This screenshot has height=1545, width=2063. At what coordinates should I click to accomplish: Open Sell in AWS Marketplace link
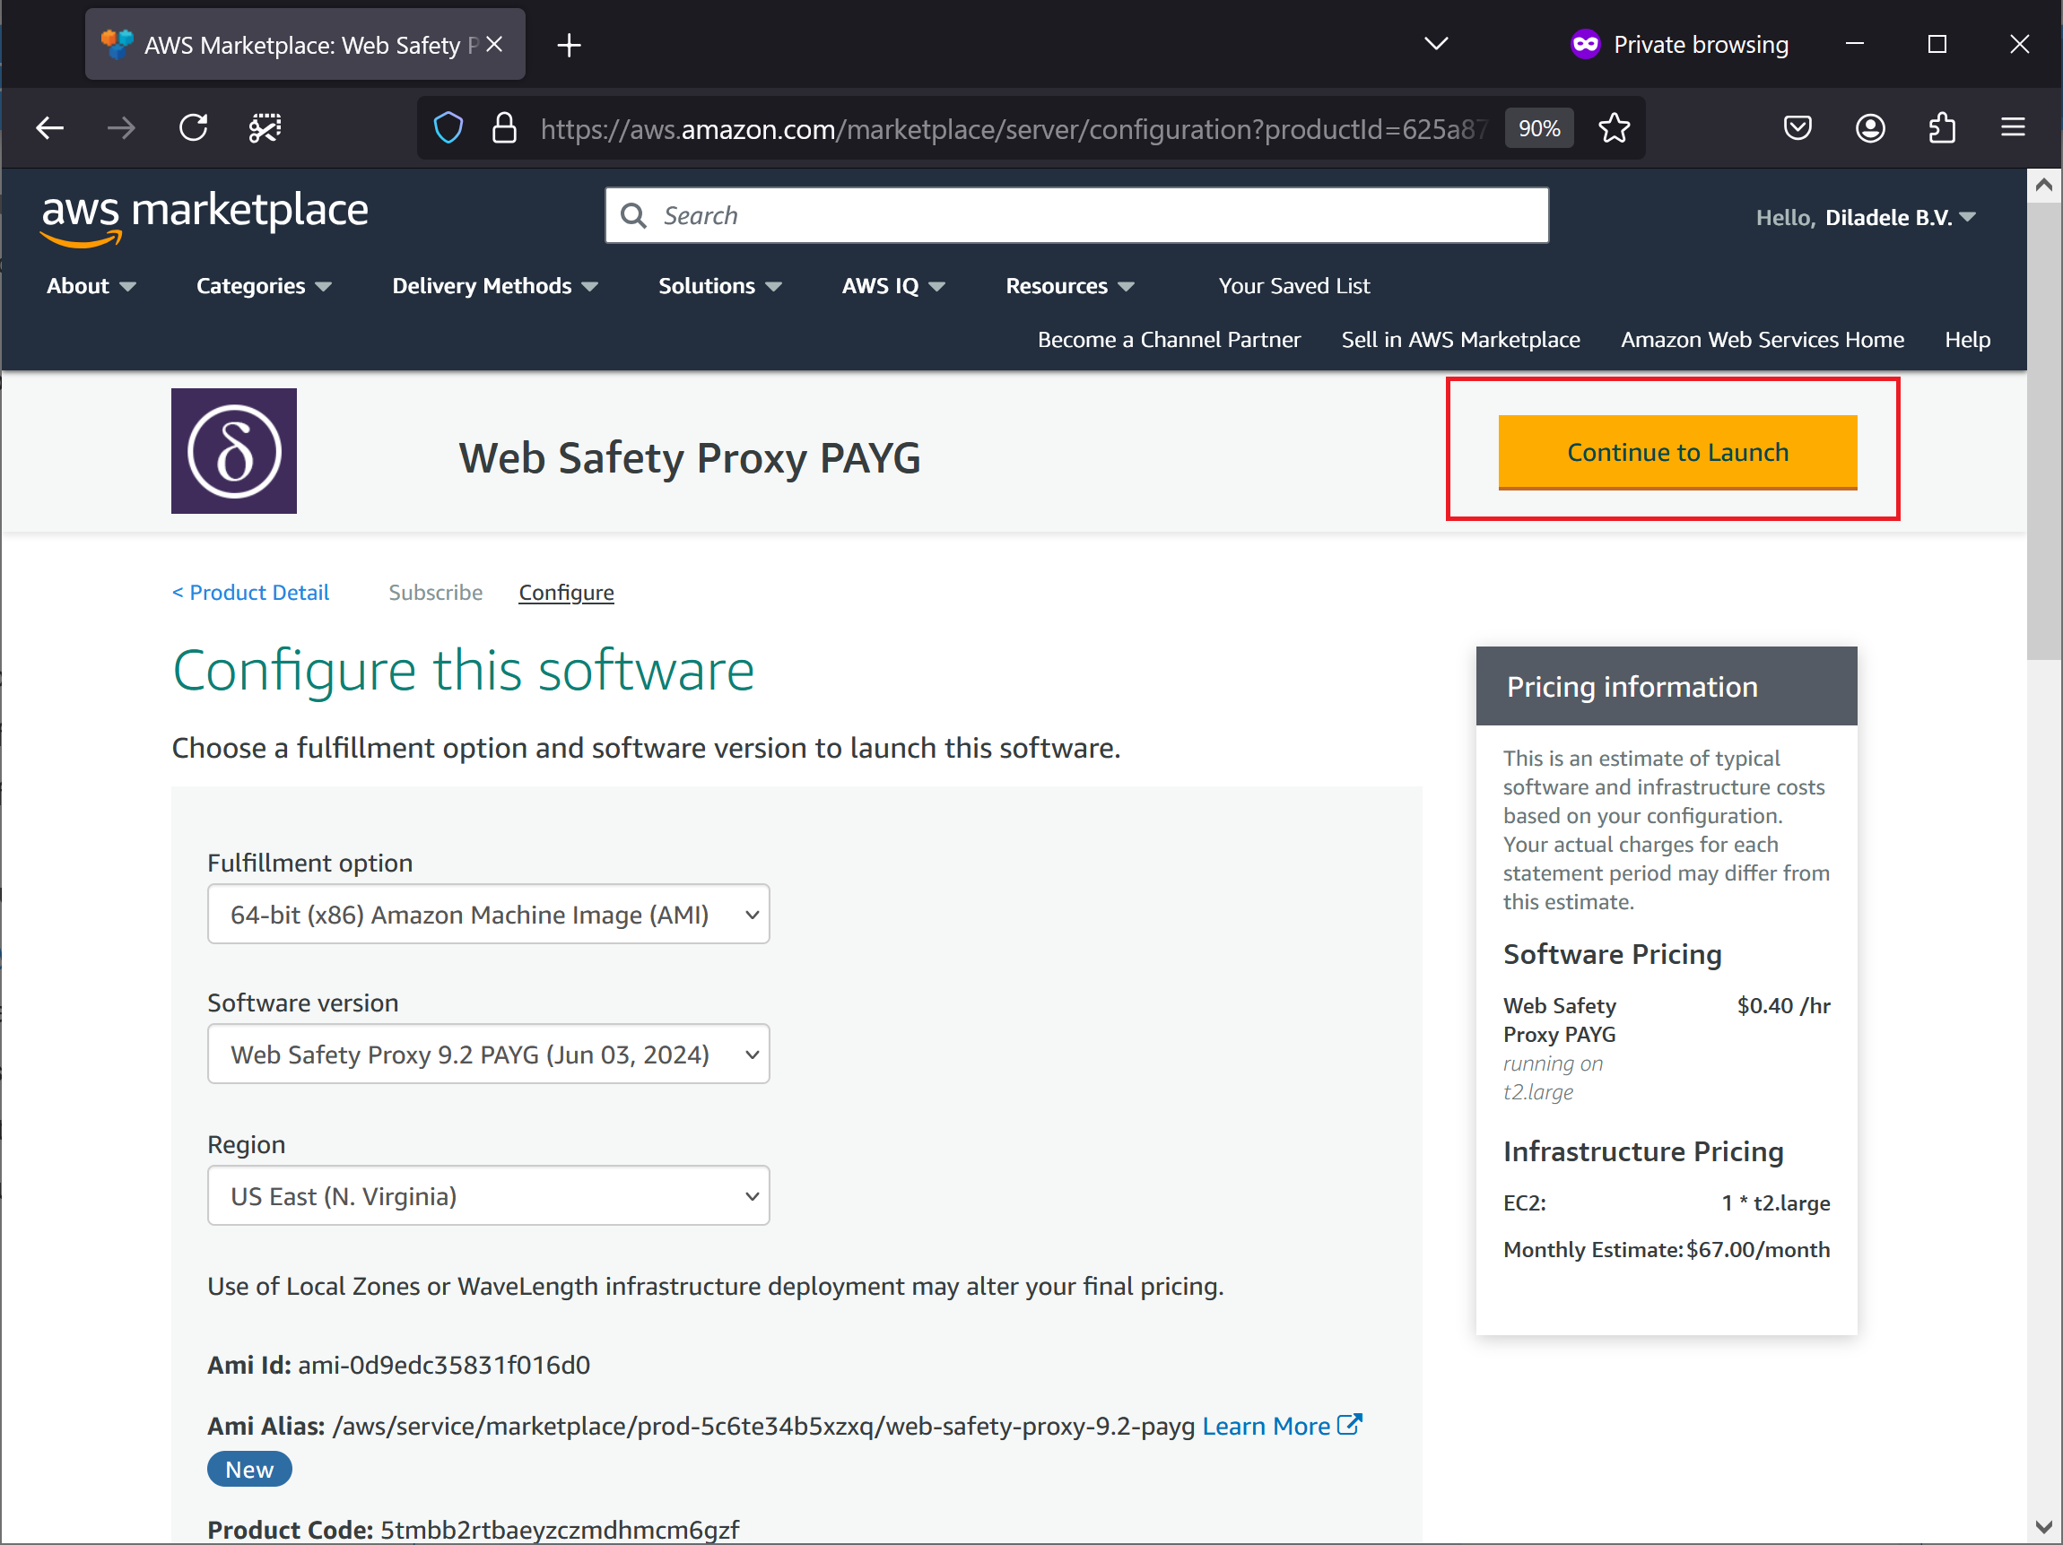[1460, 339]
